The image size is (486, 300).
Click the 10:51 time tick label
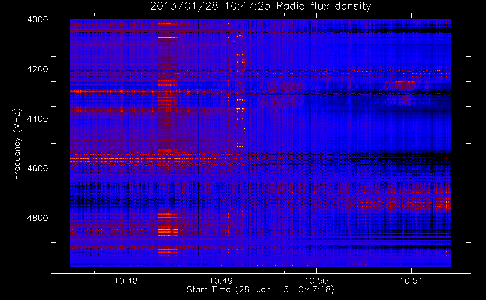pyautogui.click(x=411, y=281)
